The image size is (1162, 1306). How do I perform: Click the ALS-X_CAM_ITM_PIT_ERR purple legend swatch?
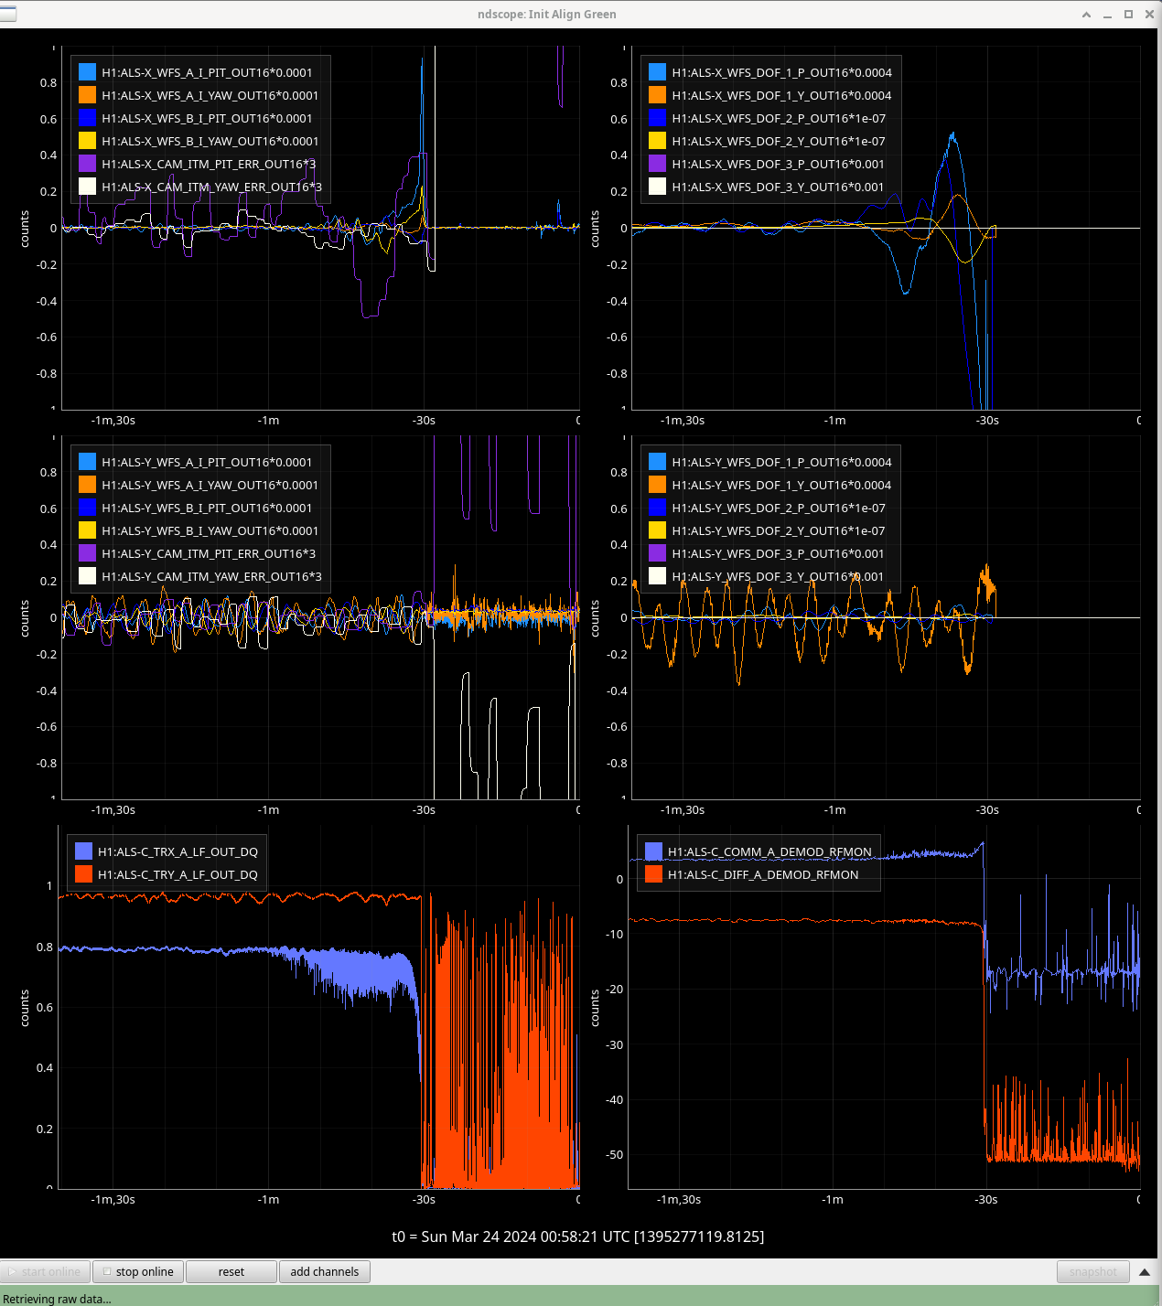(x=88, y=164)
